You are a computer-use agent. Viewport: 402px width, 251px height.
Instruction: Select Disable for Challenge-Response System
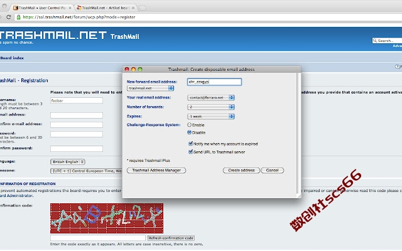click(190, 132)
